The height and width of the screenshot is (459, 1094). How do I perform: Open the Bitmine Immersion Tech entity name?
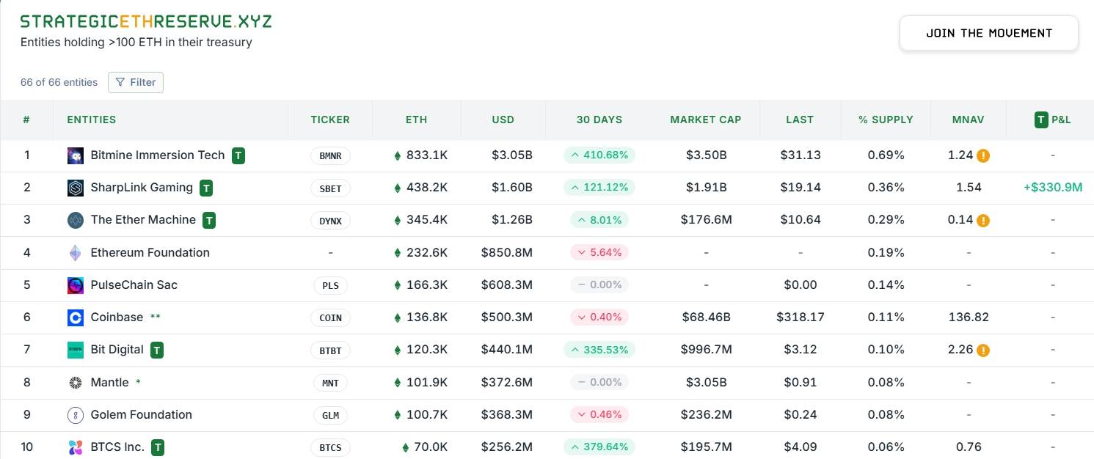(158, 155)
